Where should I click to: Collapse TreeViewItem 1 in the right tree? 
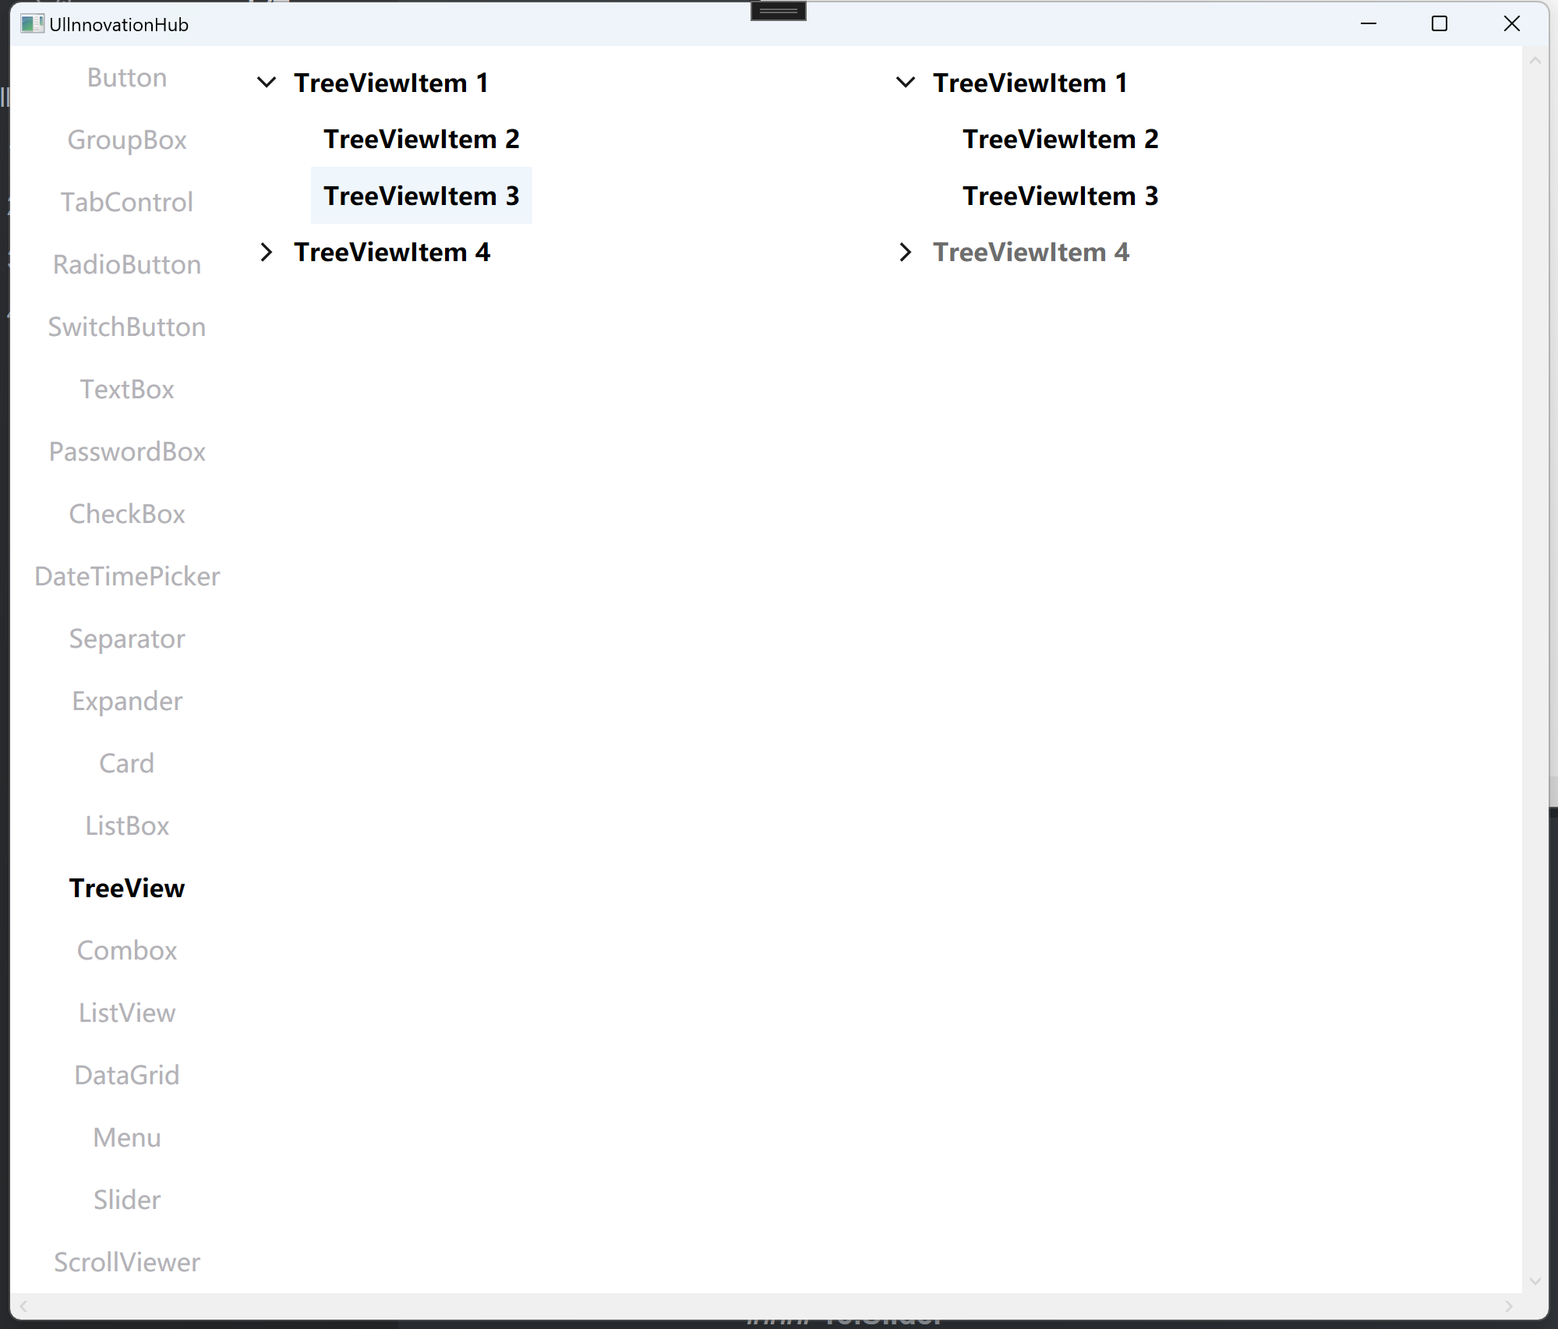(x=906, y=83)
